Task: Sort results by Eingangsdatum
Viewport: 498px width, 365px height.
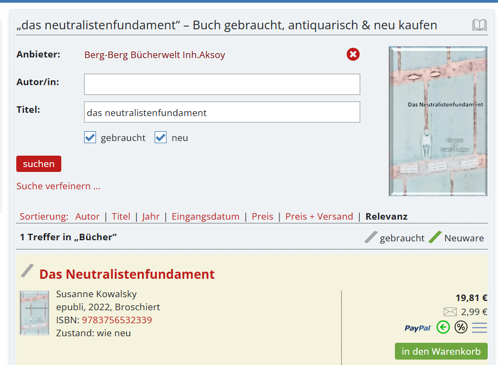Action: pos(205,216)
